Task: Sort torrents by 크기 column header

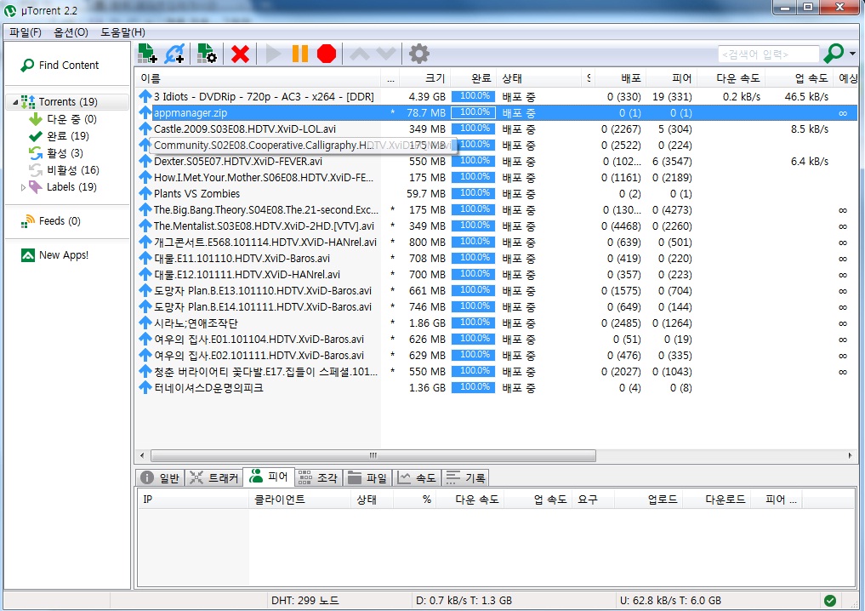Action: (424, 78)
